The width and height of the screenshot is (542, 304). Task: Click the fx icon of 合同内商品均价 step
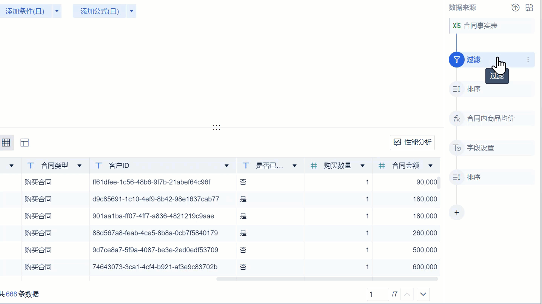tap(457, 118)
